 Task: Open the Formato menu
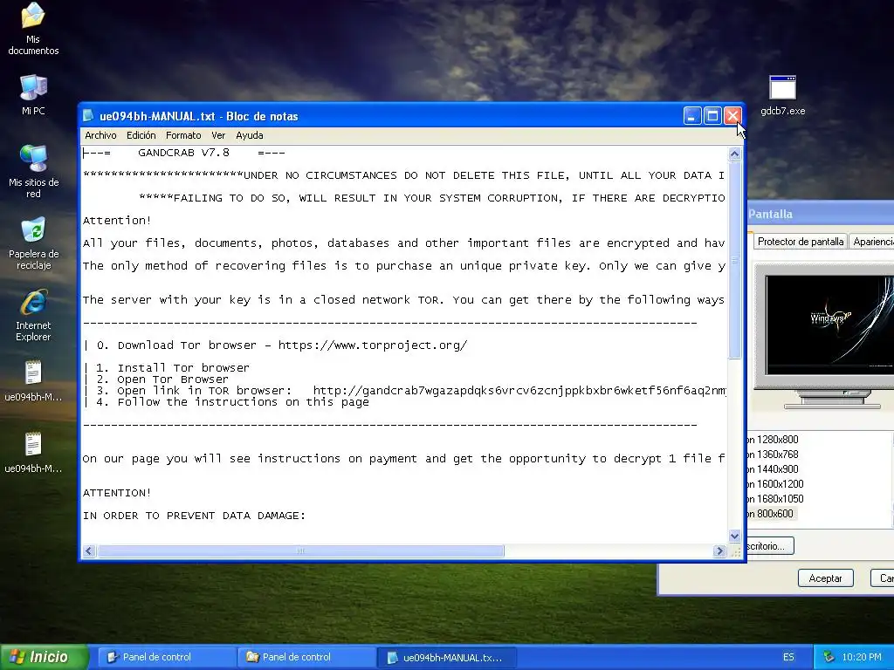pos(183,135)
